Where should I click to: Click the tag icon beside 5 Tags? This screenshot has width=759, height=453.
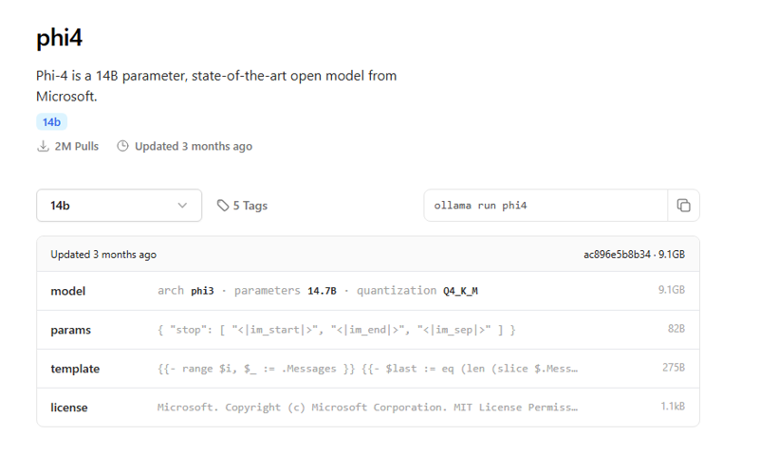[x=223, y=206]
